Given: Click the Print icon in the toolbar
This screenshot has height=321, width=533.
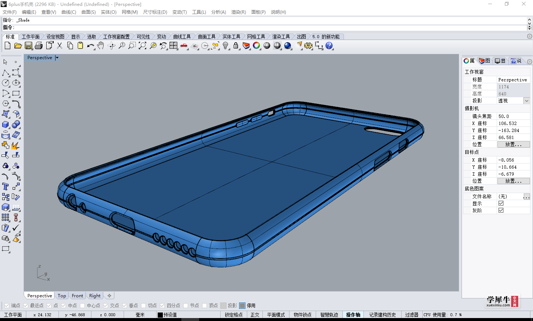Looking at the screenshot, I should [x=39, y=45].
